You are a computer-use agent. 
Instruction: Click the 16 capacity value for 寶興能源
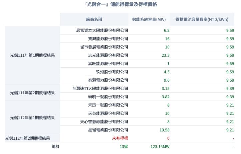coord(167,38)
